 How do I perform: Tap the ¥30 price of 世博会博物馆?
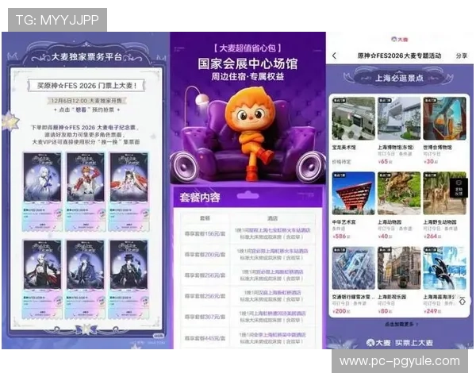pos(431,161)
